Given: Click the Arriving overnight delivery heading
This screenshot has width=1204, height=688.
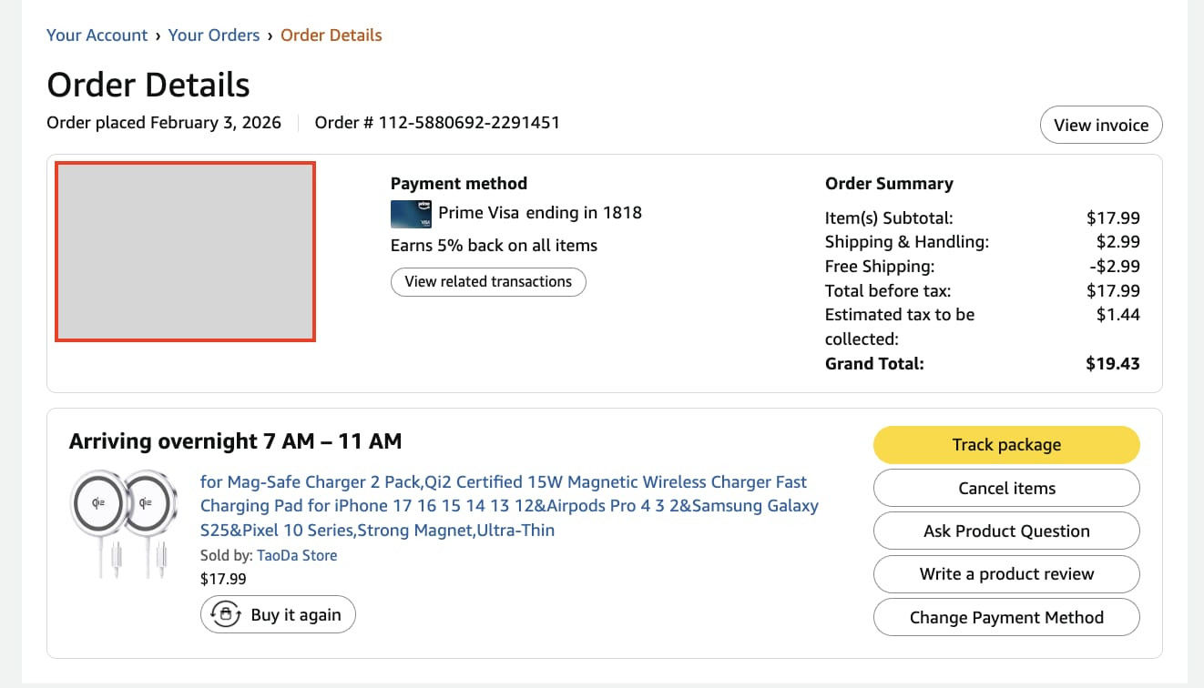Looking at the screenshot, I should click(235, 442).
